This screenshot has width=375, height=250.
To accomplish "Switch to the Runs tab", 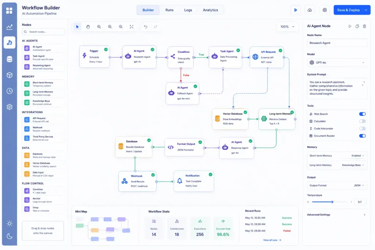I will (169, 10).
